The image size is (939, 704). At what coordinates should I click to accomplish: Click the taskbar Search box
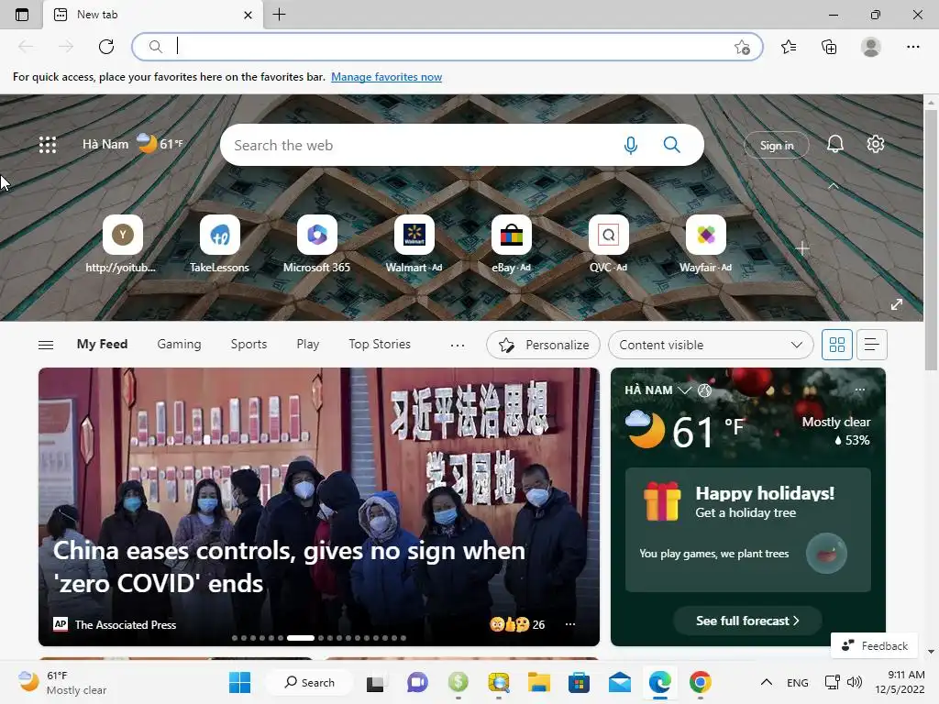click(309, 682)
